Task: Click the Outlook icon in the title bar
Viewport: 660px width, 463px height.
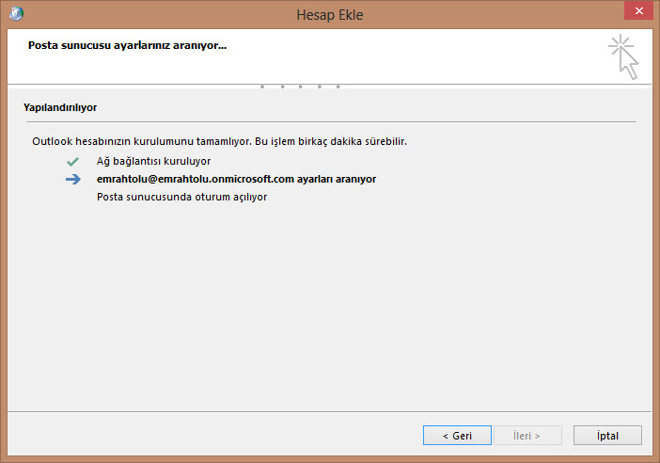Action: pyautogui.click(x=16, y=13)
